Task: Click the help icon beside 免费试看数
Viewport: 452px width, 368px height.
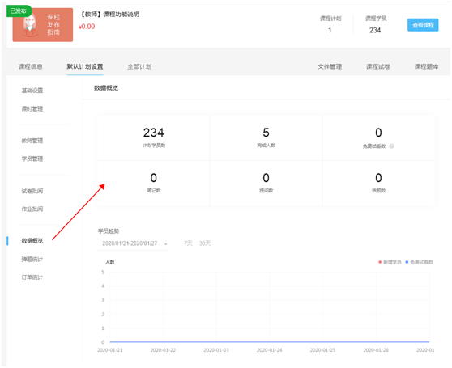Action: pos(391,146)
